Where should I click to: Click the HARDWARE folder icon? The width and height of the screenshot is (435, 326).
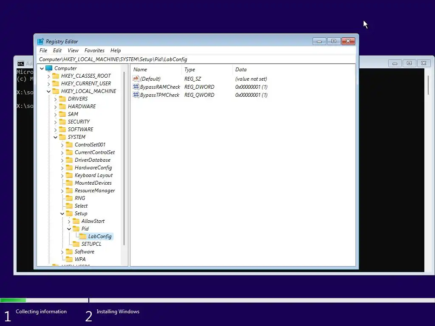click(x=63, y=107)
